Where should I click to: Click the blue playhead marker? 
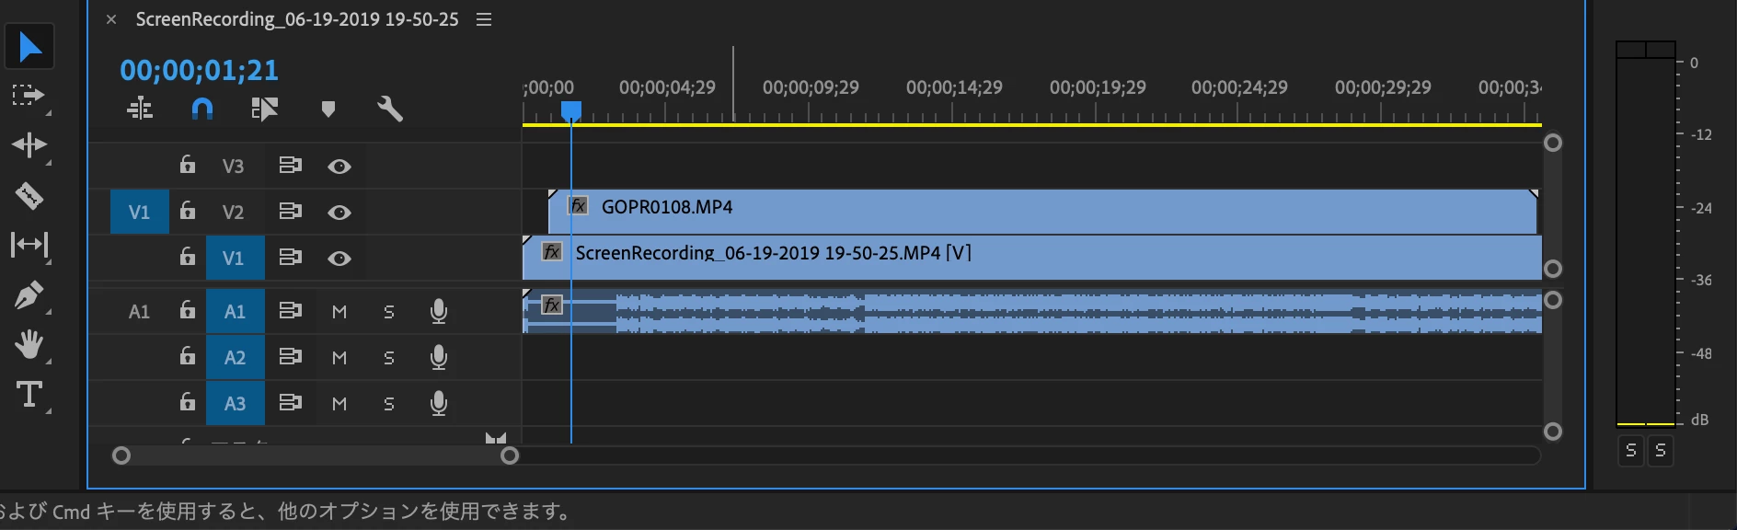[x=571, y=111]
